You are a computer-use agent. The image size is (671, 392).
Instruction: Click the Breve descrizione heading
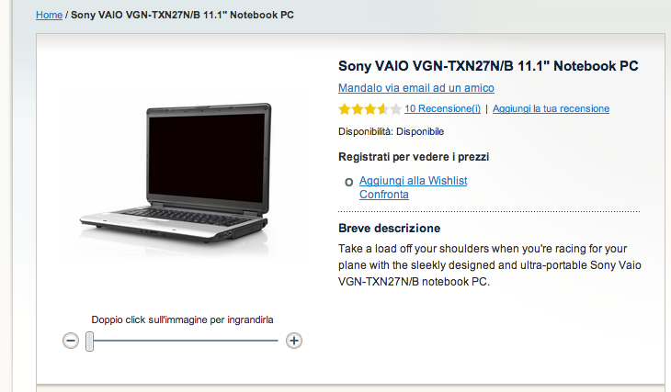[389, 229]
